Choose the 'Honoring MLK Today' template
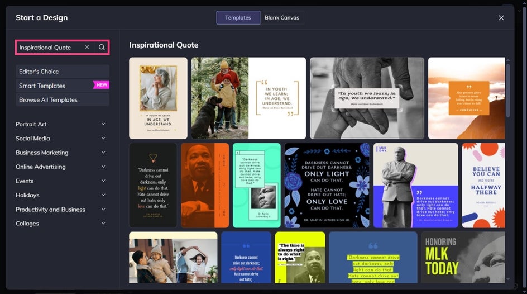The image size is (527, 294). coord(463,257)
